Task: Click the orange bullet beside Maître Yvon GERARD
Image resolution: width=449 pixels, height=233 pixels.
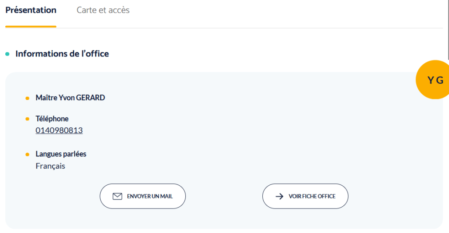Action: coord(27,98)
